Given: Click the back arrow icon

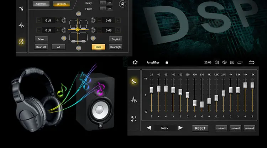Looking at the screenshot, I should pyautogui.click(x=251, y=62).
